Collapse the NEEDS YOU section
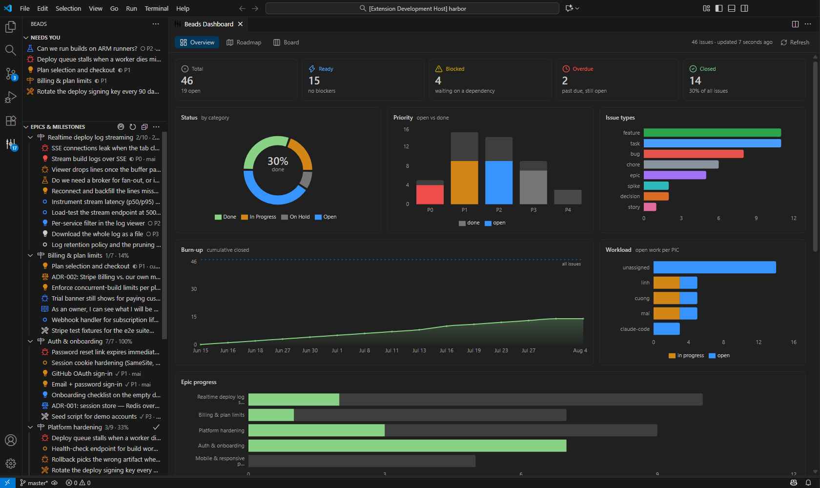The height and width of the screenshot is (488, 820). point(26,38)
